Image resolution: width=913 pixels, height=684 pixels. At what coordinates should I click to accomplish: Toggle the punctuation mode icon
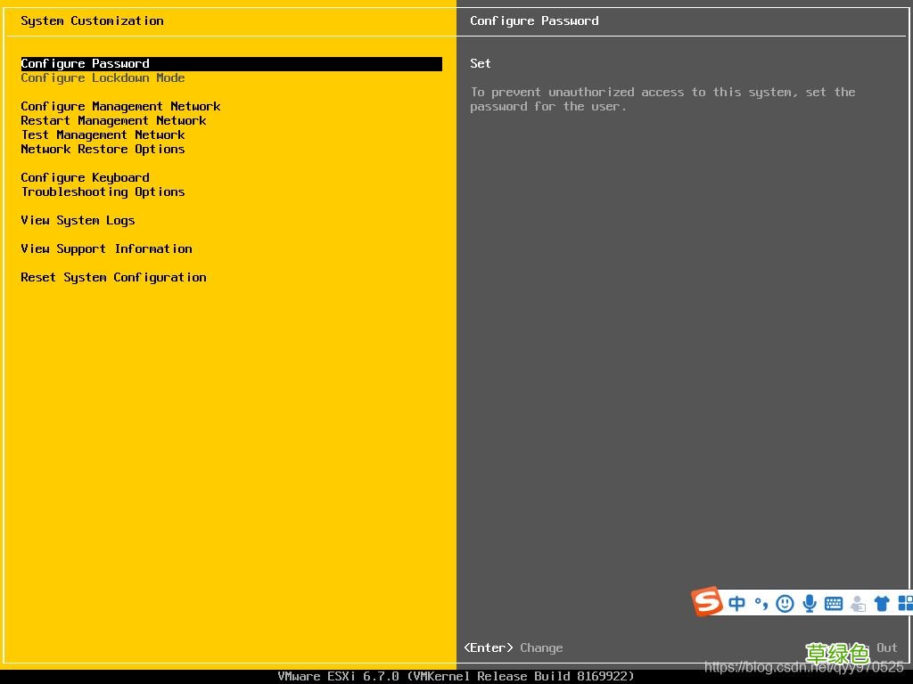761,604
